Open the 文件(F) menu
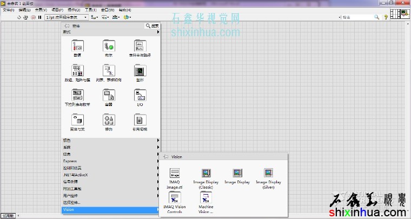This screenshot has width=411, height=219. click(10, 10)
